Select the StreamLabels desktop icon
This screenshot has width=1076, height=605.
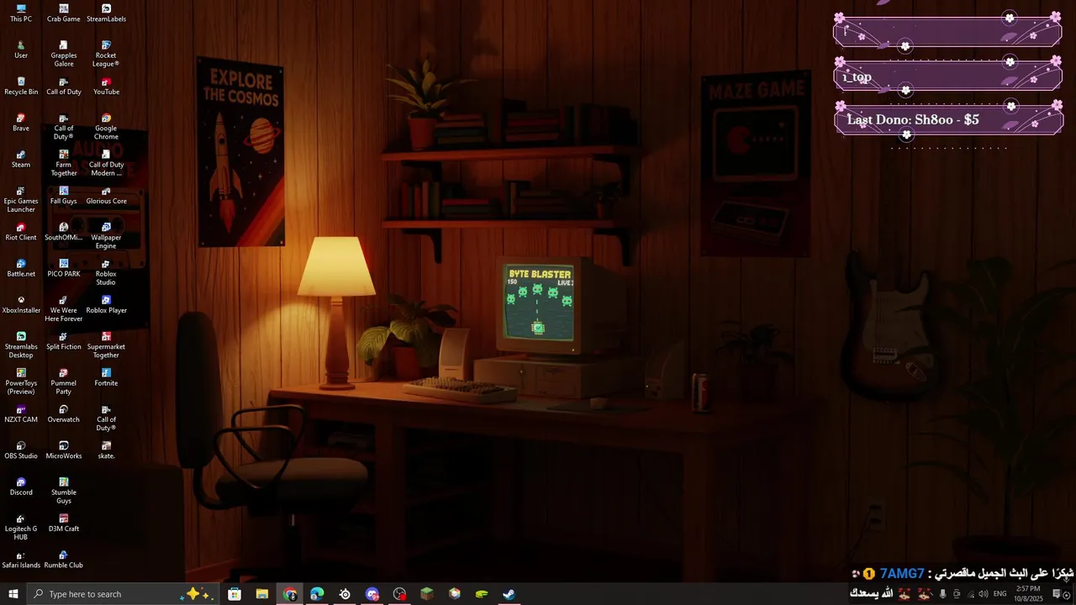click(x=106, y=13)
